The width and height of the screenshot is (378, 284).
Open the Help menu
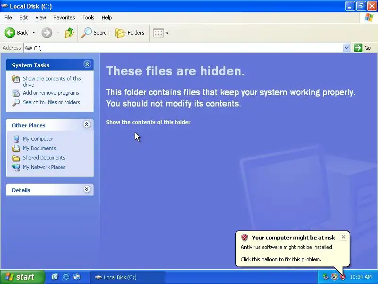(107, 18)
